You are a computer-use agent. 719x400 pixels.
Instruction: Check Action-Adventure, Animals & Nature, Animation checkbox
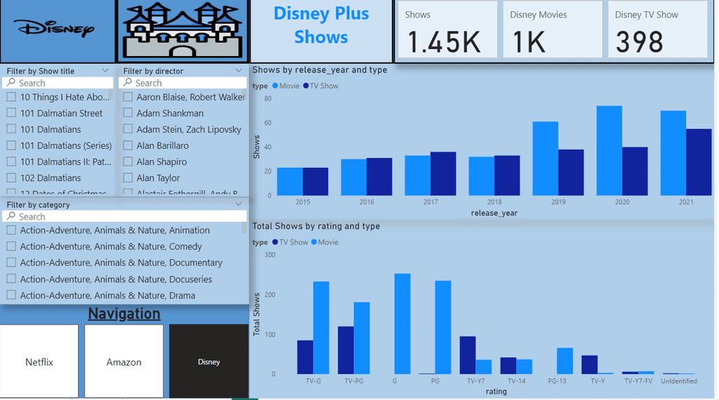click(11, 230)
